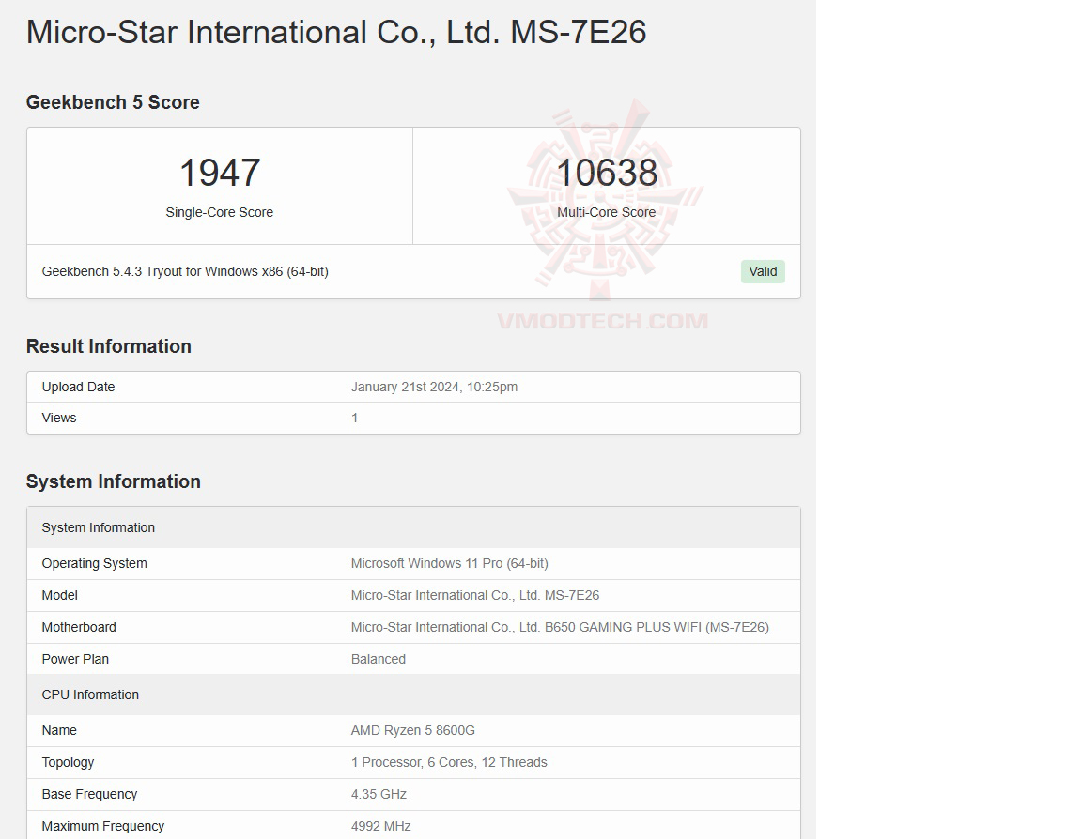Click the 'Views' row label
The width and height of the screenshot is (1082, 839).
[58, 418]
